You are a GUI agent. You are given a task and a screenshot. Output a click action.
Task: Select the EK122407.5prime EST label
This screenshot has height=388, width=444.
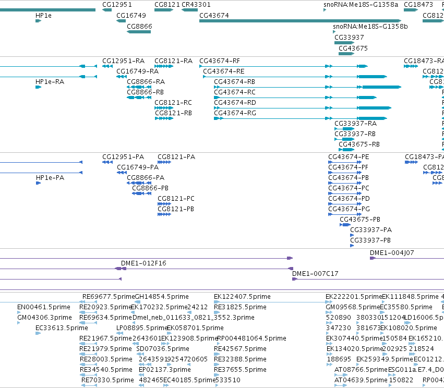242,297
